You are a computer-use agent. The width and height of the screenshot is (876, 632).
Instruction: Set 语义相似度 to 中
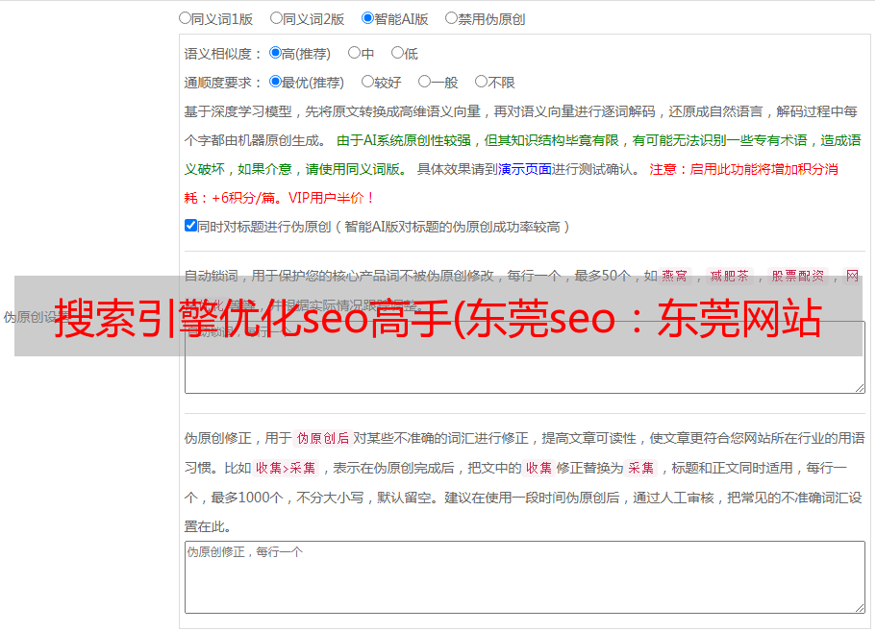click(354, 53)
